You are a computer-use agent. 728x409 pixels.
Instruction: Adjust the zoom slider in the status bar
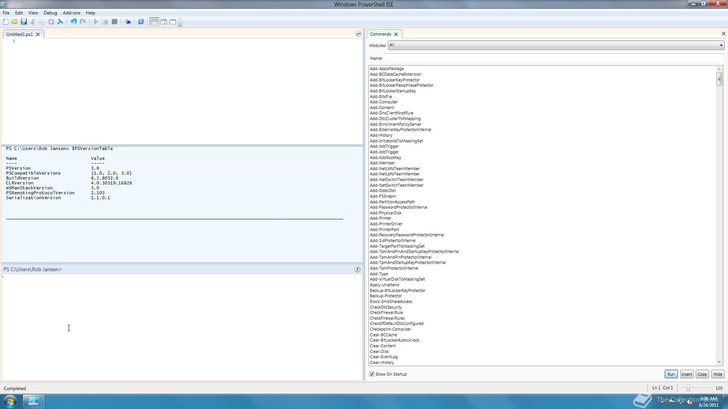688,388
